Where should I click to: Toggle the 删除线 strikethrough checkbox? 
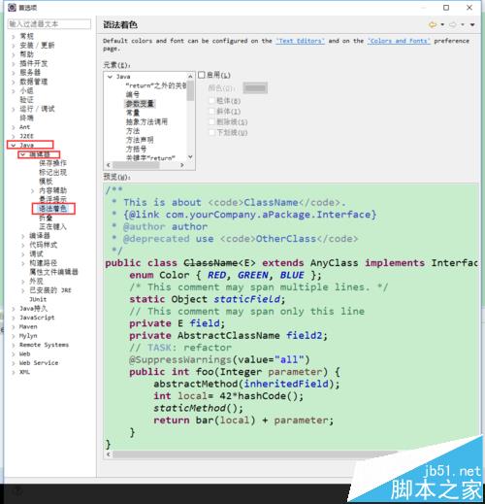click(211, 122)
